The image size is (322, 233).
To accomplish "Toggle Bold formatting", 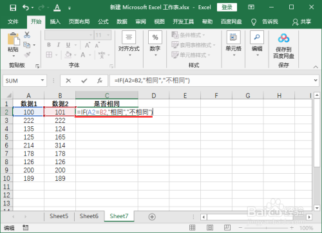I will click(49, 45).
